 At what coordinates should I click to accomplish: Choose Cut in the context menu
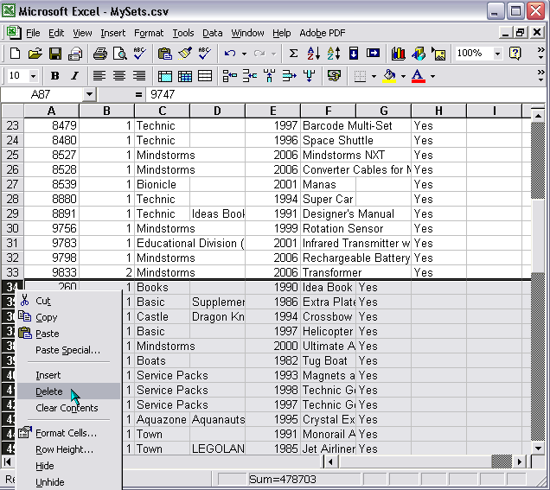(x=69, y=301)
